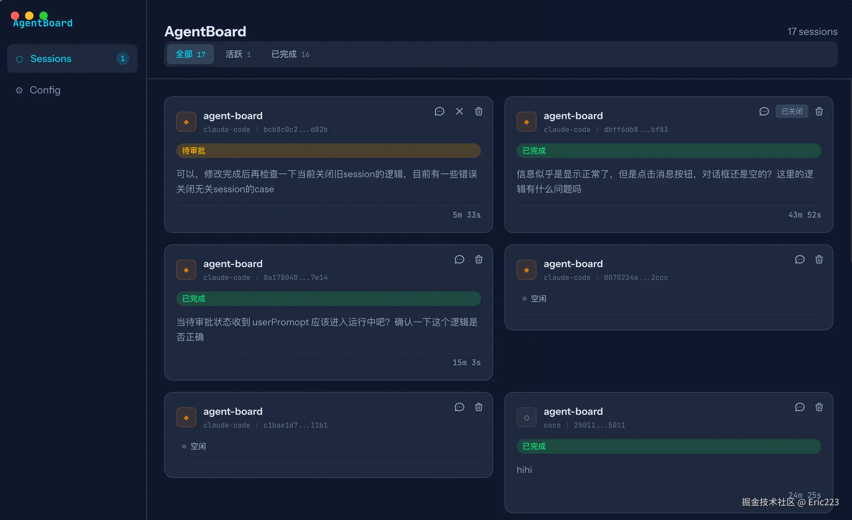Click orange claude-code icon on 0a178040 card

coord(186,270)
